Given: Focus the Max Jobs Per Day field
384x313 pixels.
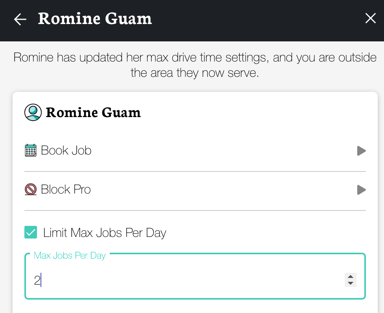Looking at the screenshot, I should click(189, 281).
